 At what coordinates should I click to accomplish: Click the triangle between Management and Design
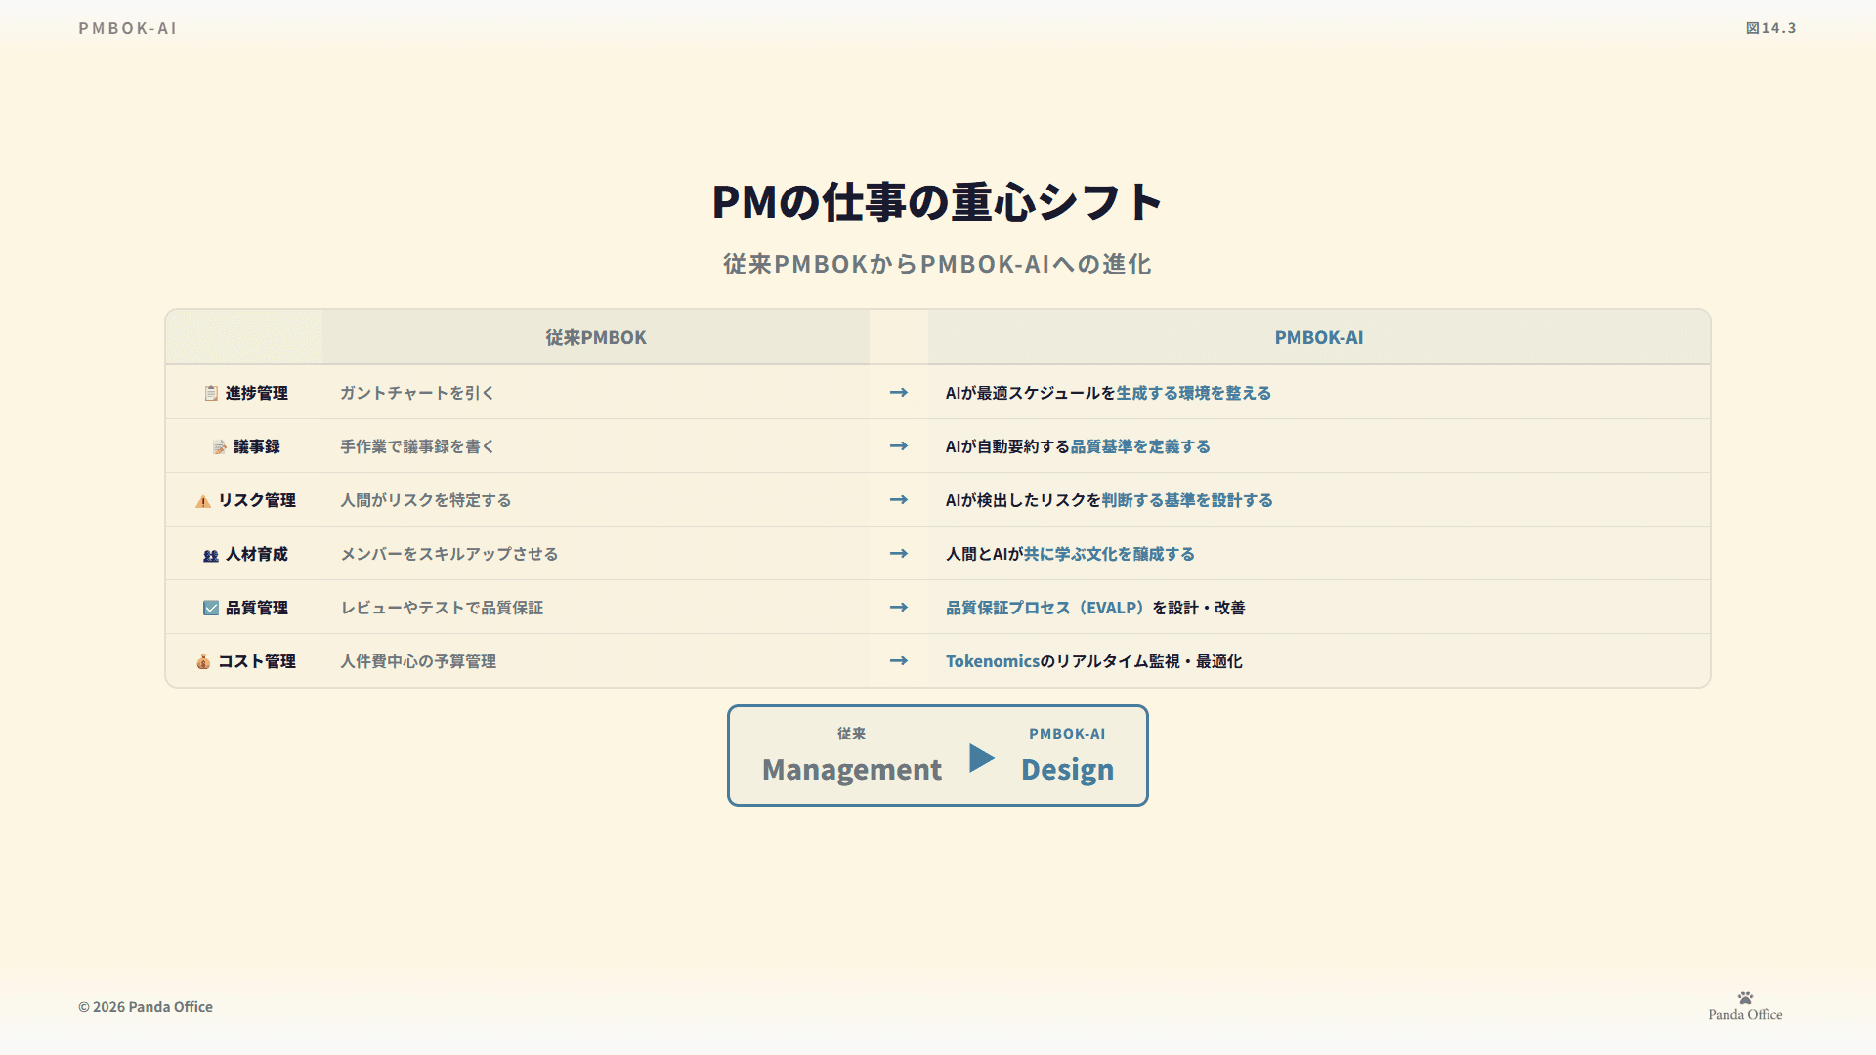point(982,758)
